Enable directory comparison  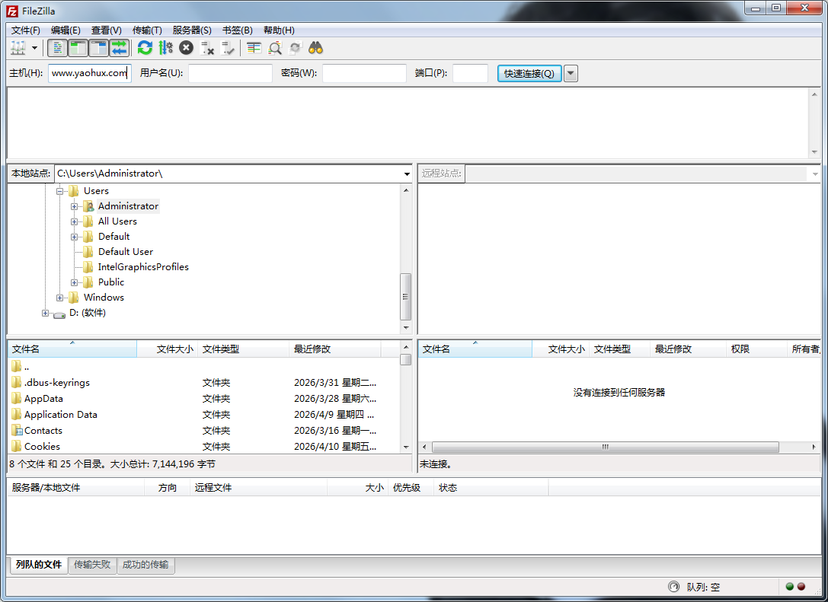coord(275,47)
